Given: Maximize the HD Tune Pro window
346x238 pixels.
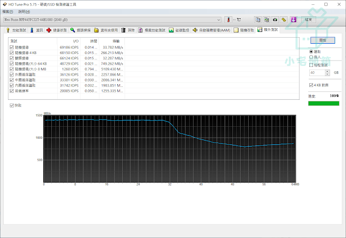Looking at the screenshot, I should [x=326, y=4].
